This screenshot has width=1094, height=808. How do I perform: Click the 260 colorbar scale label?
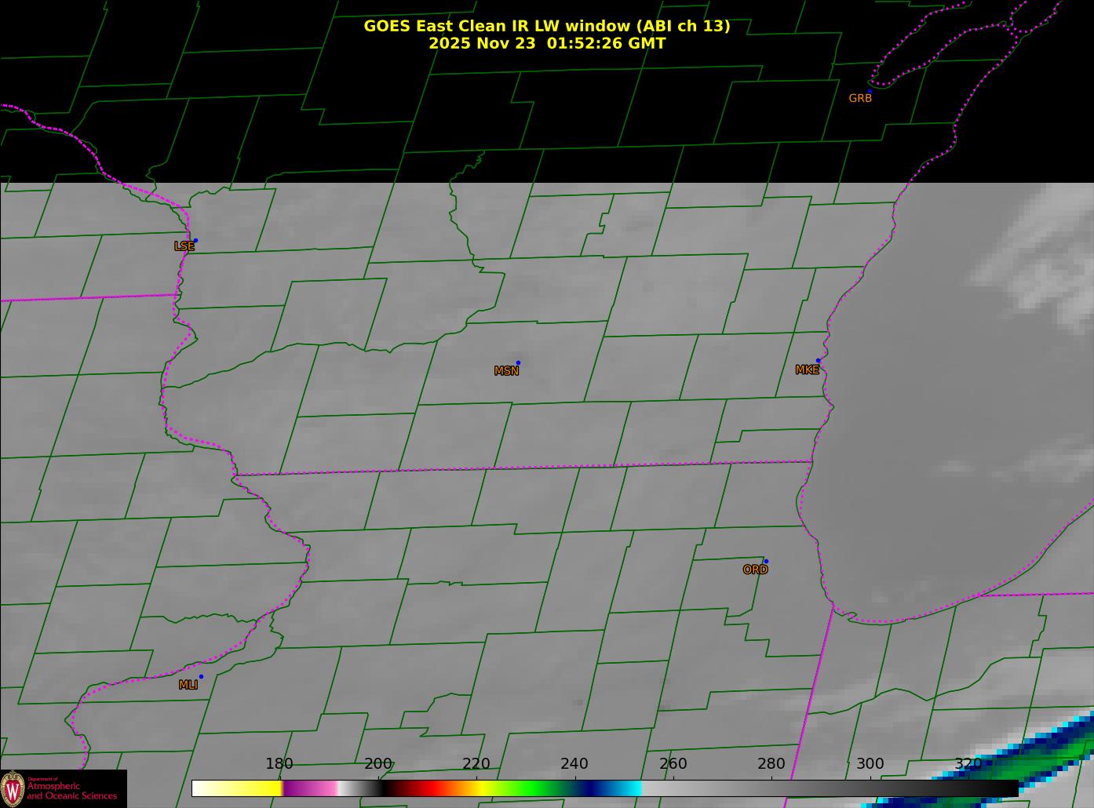click(x=673, y=764)
